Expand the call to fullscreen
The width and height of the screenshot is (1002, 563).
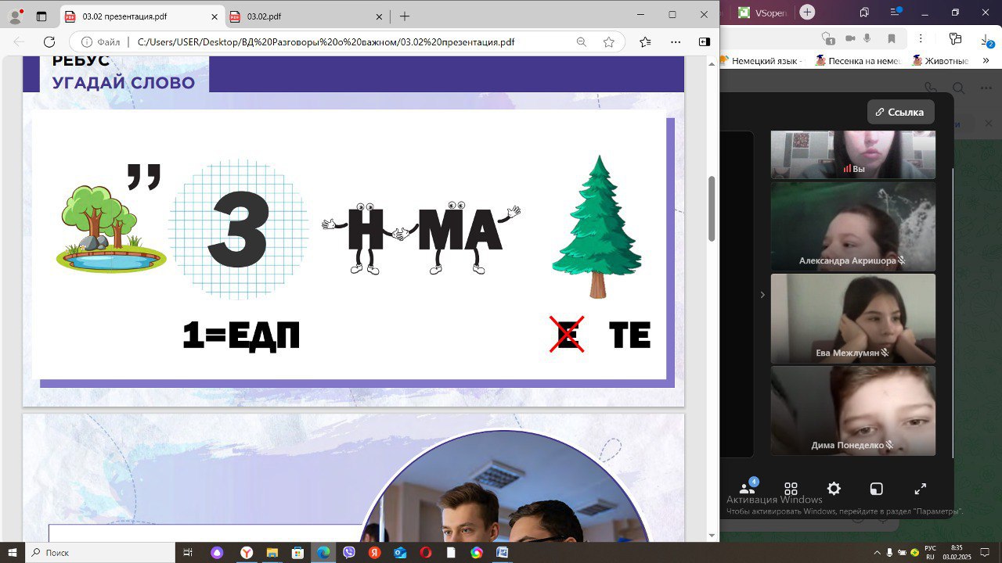(921, 489)
